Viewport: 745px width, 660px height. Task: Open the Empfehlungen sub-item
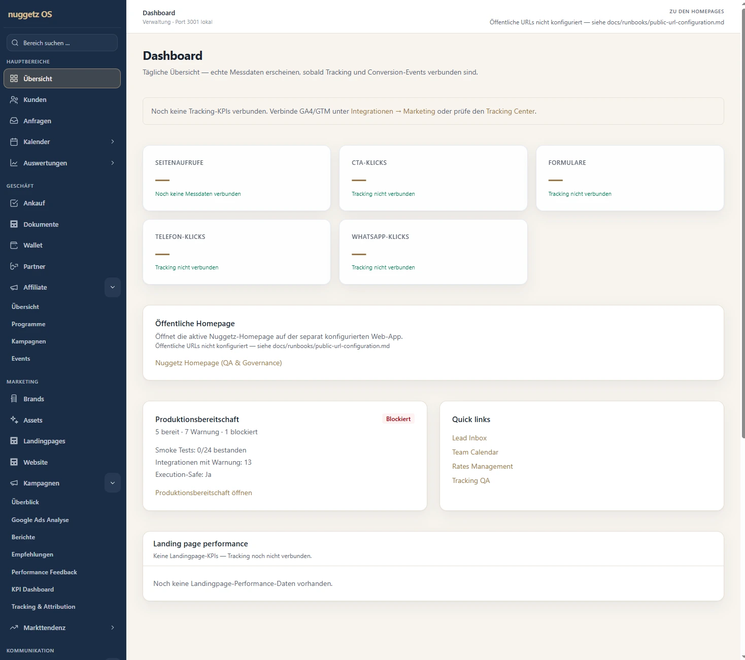(x=32, y=554)
